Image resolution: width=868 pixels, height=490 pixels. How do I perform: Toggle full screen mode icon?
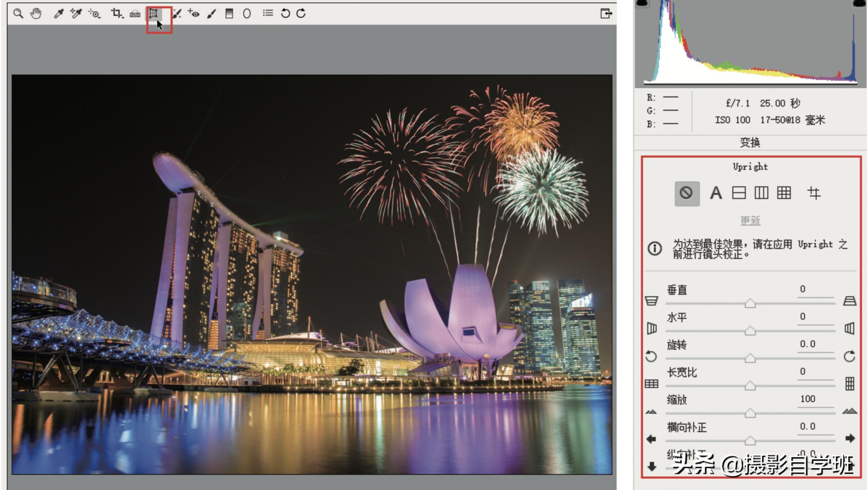606,14
